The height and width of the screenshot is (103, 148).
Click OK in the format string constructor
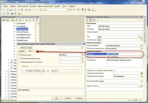56,98
